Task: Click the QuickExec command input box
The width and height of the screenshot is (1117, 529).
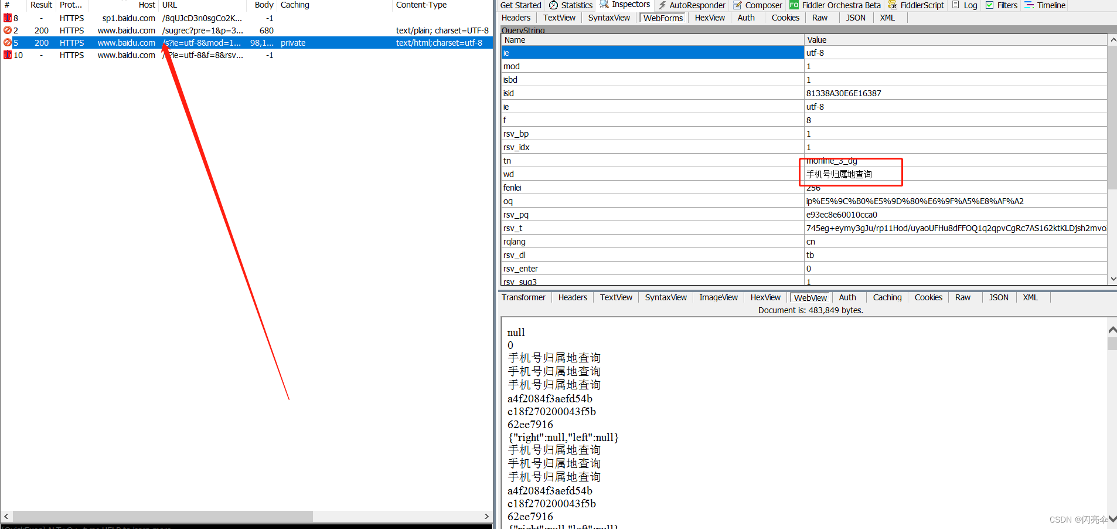Action: [246, 527]
